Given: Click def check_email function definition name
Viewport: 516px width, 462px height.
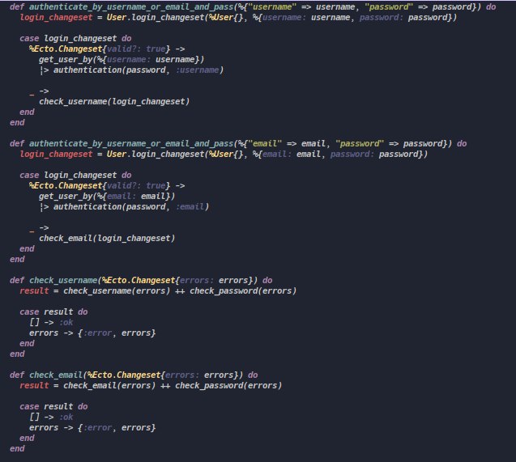Looking at the screenshot, I should 56,375.
